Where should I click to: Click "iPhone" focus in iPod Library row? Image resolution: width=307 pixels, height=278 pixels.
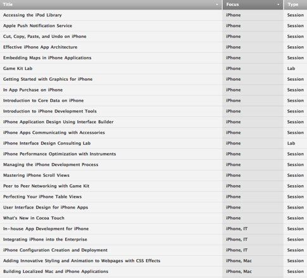pos(234,15)
